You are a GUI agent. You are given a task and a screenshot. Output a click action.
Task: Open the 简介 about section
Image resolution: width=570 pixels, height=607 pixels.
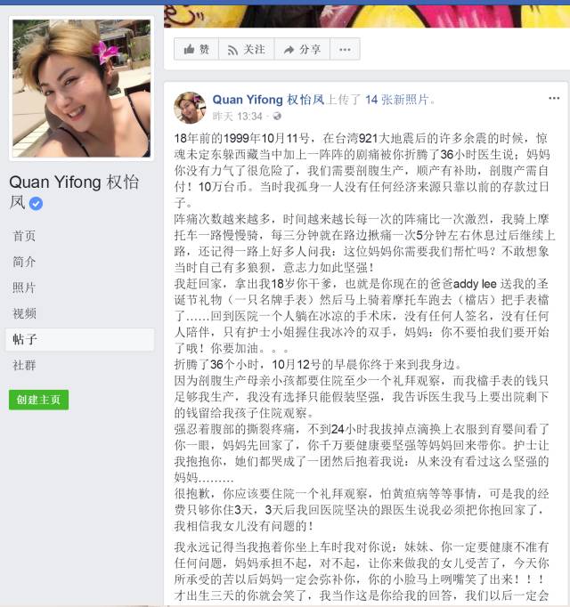[24, 262]
